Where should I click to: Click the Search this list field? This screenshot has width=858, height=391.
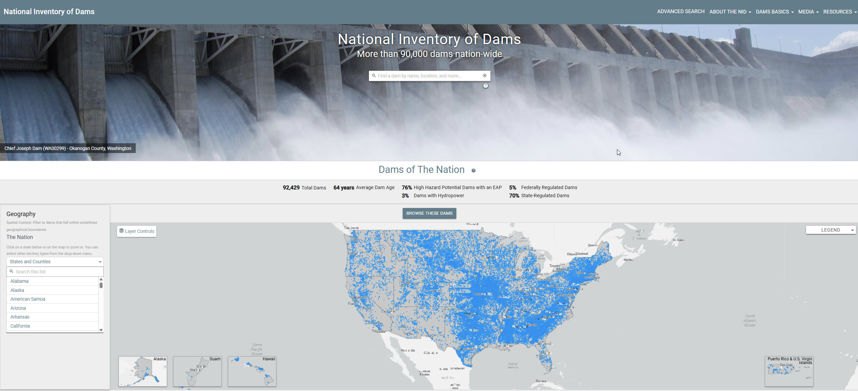[x=55, y=272]
